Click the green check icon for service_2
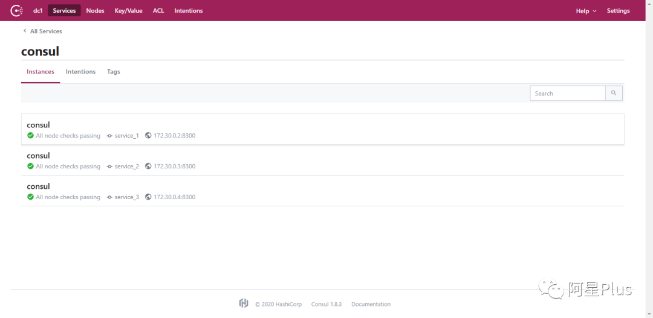Viewport: 653px width, 318px height. [30, 167]
